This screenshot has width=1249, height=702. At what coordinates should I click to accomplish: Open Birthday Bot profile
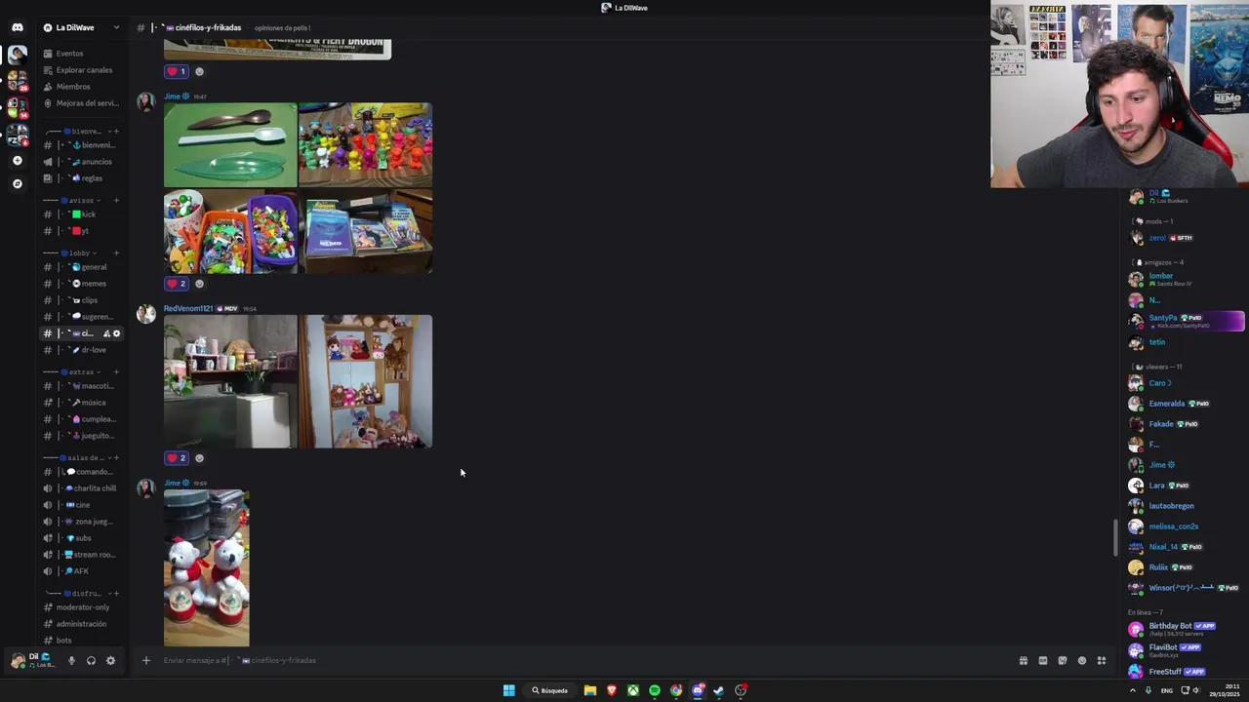[x=1186, y=629]
